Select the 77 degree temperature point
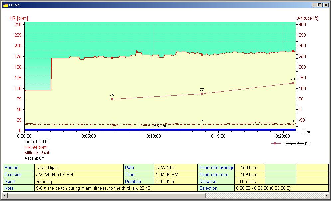The width and height of the screenshot is (331, 201). (202, 94)
